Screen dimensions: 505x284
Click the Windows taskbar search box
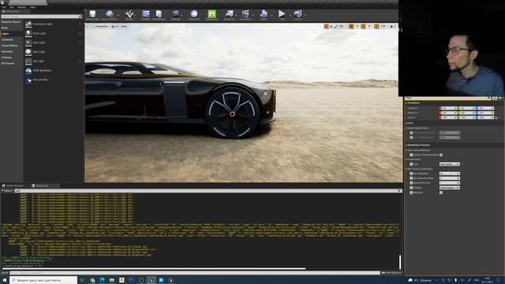pos(44,280)
